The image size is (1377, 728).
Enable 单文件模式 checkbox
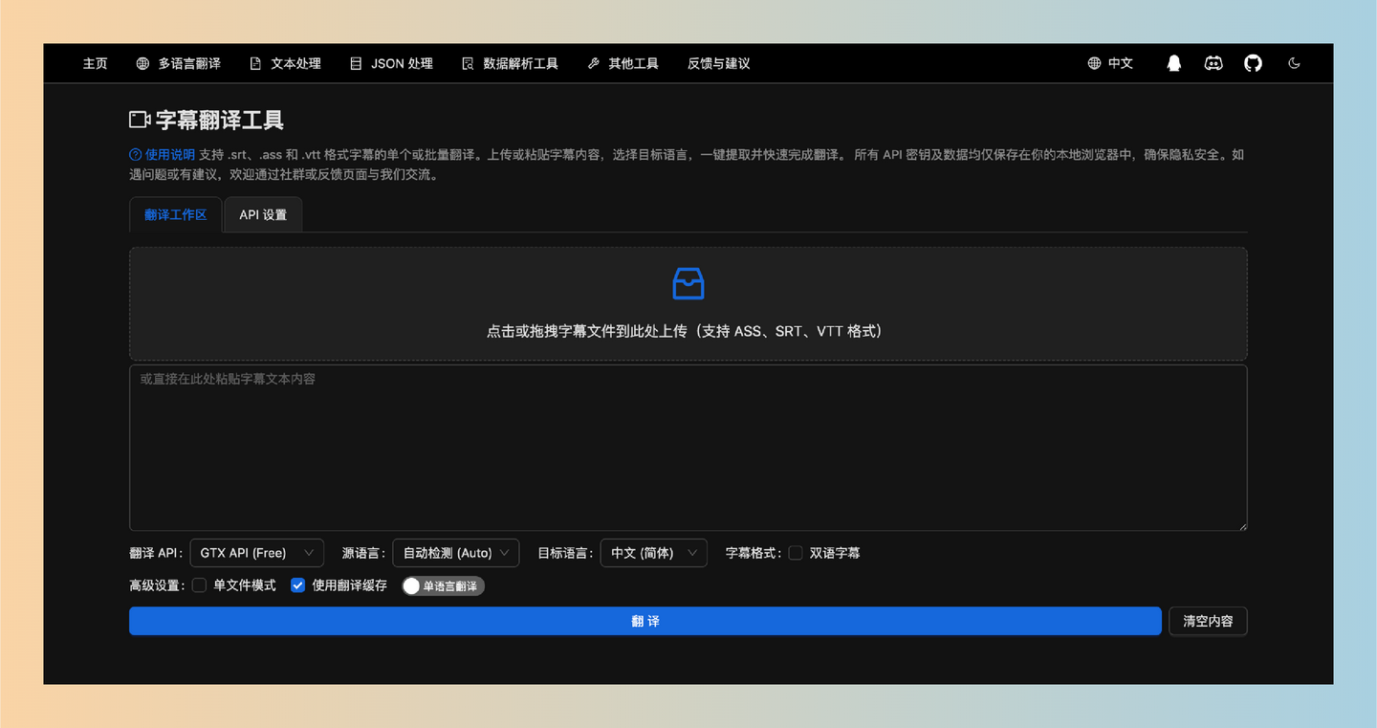(199, 585)
